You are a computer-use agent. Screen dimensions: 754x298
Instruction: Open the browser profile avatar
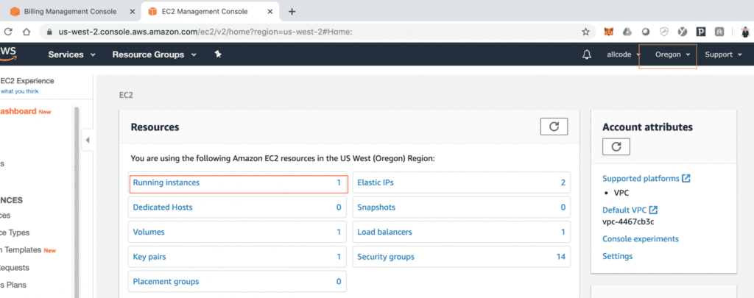[745, 32]
